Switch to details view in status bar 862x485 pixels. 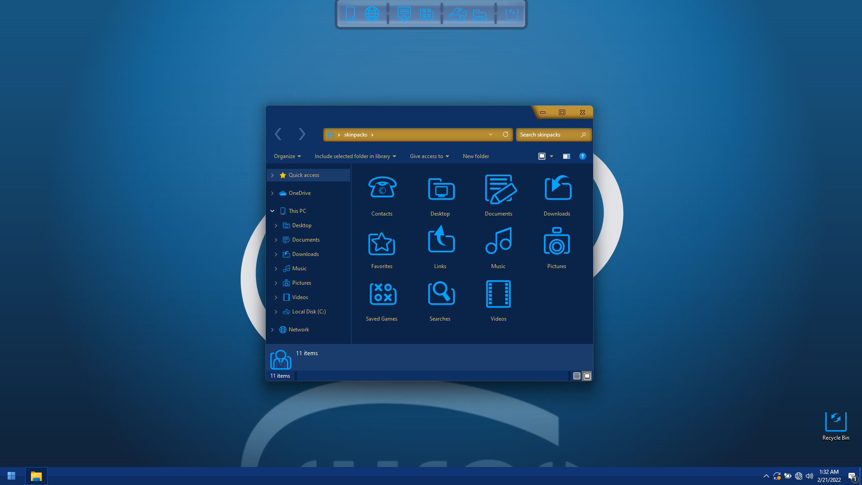click(x=577, y=376)
